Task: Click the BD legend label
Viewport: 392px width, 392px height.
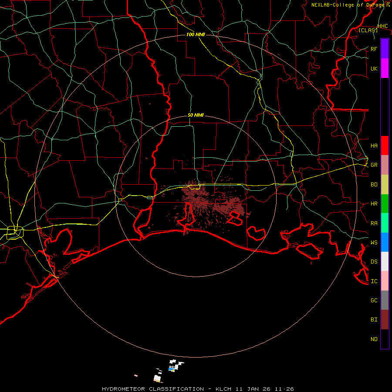Action: tap(374, 185)
